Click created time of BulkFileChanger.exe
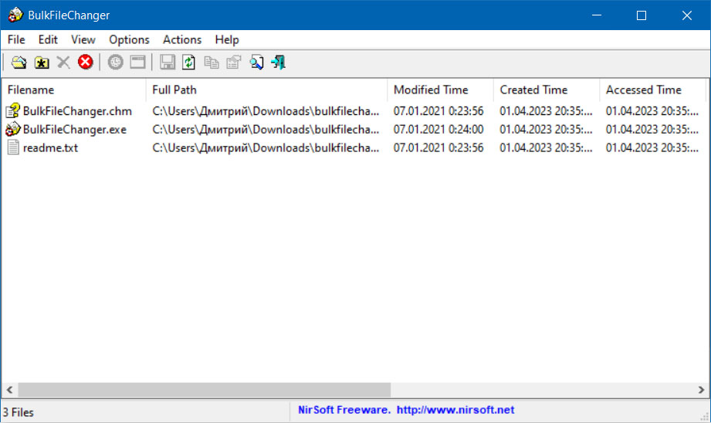The width and height of the screenshot is (711, 423). point(546,129)
